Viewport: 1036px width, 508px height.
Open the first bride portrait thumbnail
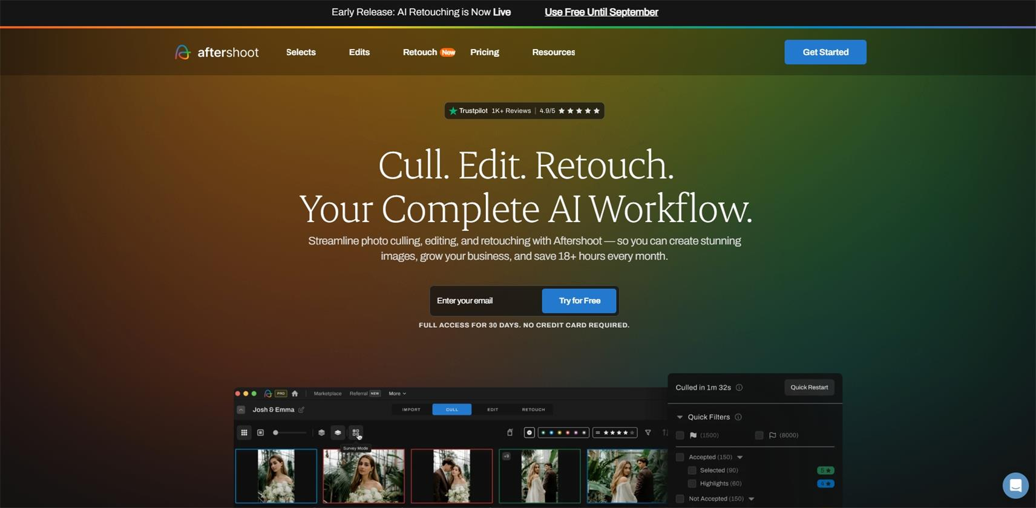[276, 476]
